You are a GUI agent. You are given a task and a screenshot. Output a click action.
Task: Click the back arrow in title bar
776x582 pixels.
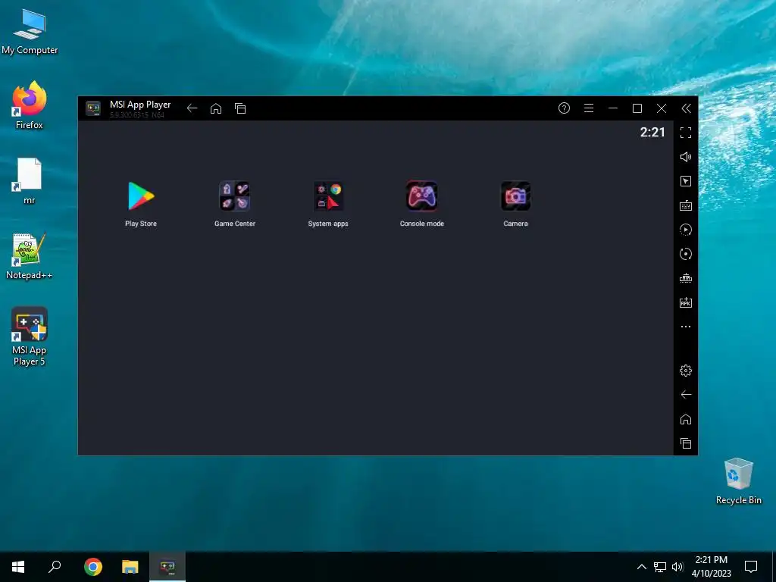(192, 108)
